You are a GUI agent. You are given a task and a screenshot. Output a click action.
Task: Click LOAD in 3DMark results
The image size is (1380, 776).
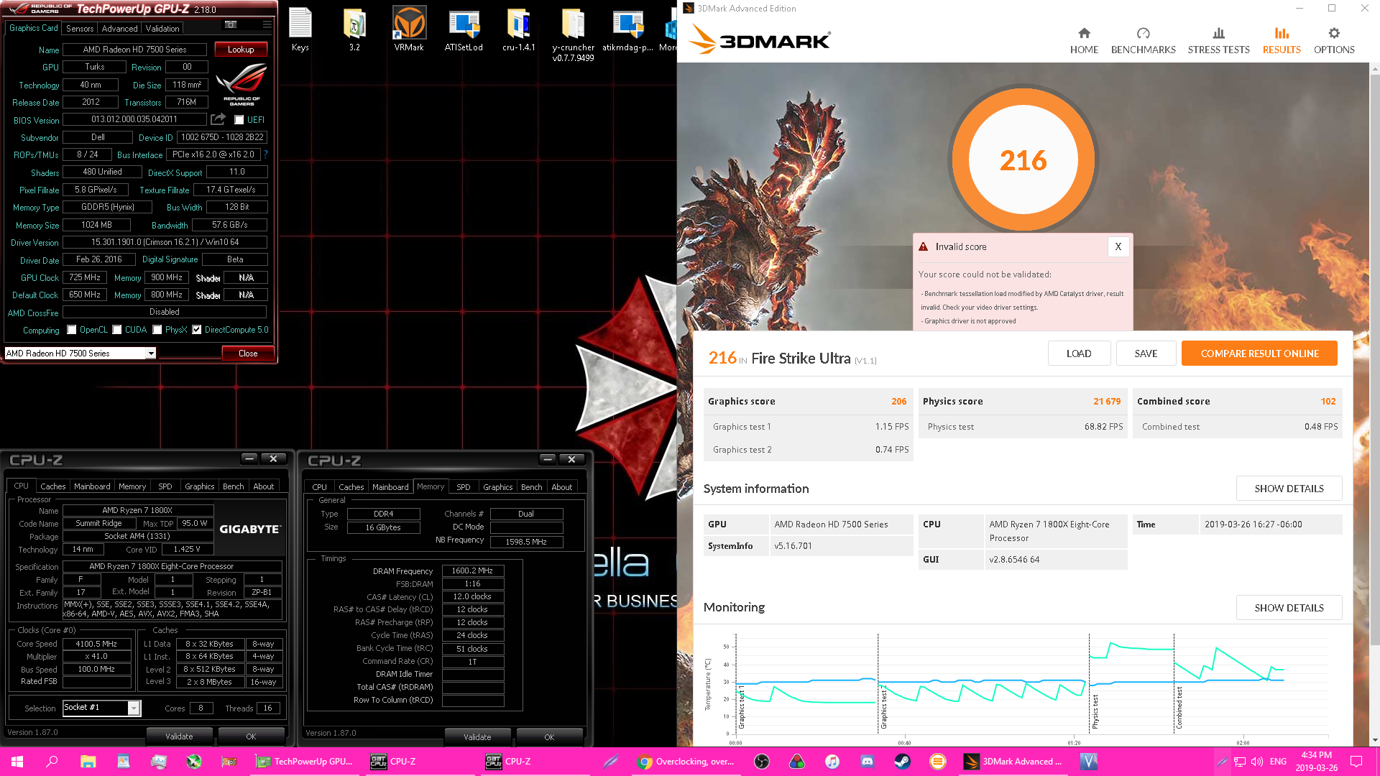1079,354
